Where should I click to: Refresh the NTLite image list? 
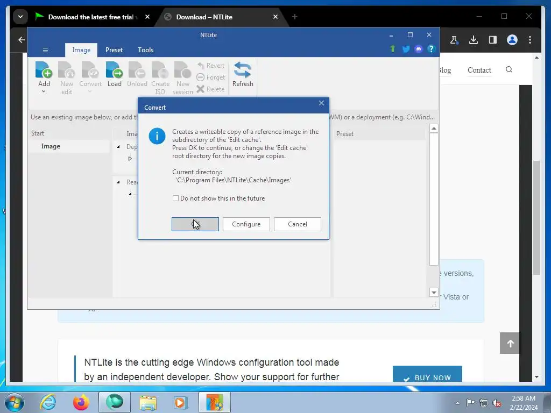point(243,74)
